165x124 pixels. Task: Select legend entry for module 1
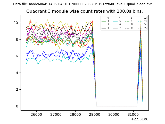click(x=103, y=21)
